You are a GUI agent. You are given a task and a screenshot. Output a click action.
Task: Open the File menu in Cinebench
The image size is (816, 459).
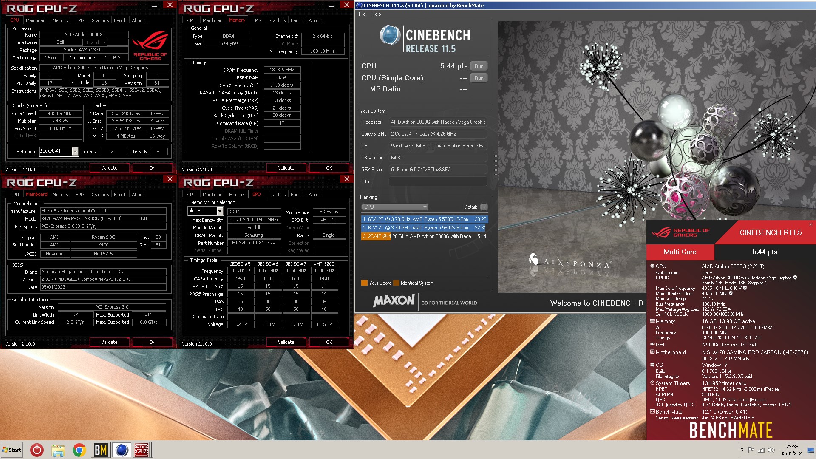362,14
